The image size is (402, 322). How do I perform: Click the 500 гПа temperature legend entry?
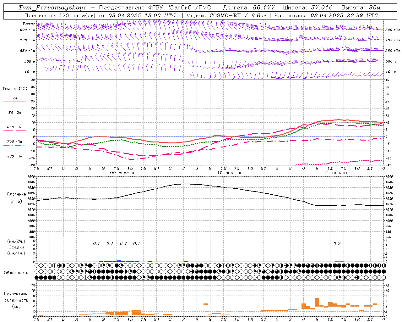(14, 156)
